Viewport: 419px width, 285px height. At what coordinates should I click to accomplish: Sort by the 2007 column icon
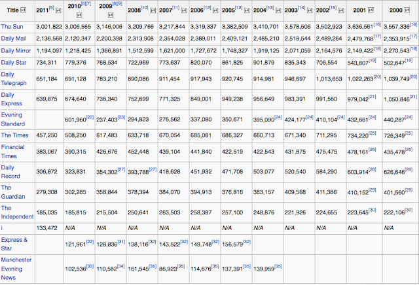coord(184,10)
